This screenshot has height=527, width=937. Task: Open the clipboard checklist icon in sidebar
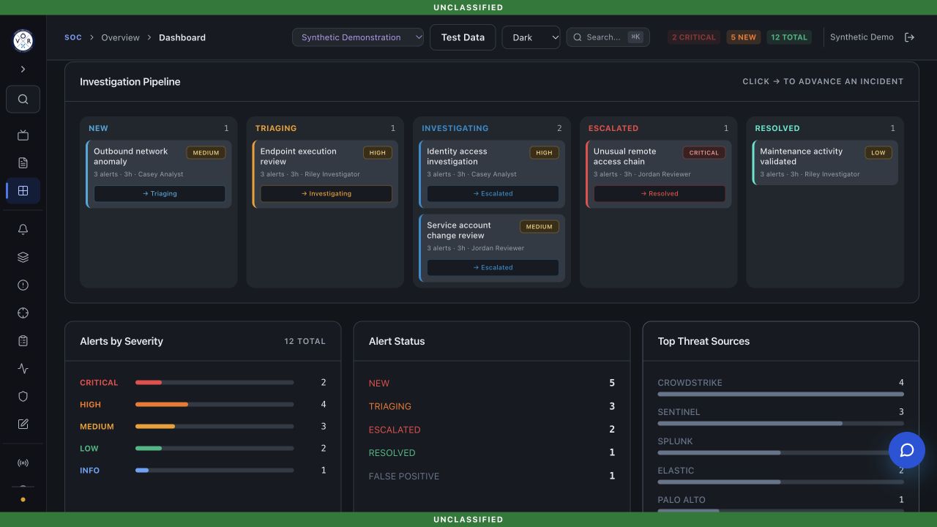click(23, 341)
